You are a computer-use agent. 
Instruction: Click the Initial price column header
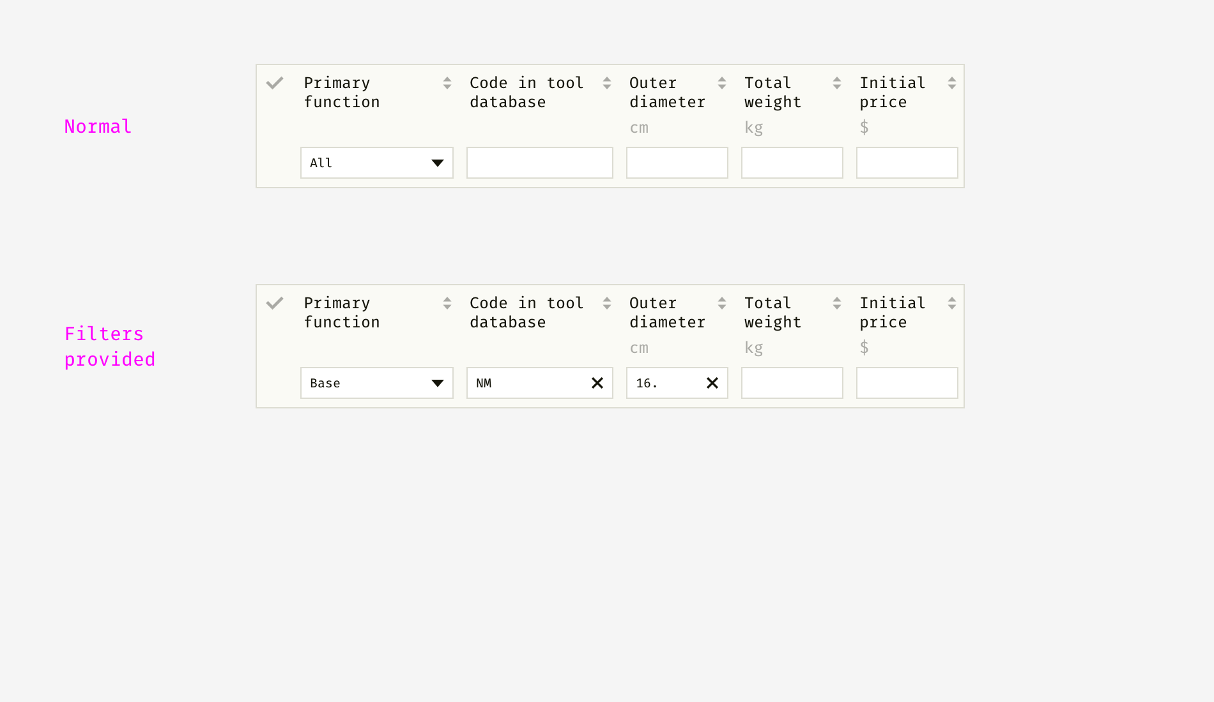[892, 92]
